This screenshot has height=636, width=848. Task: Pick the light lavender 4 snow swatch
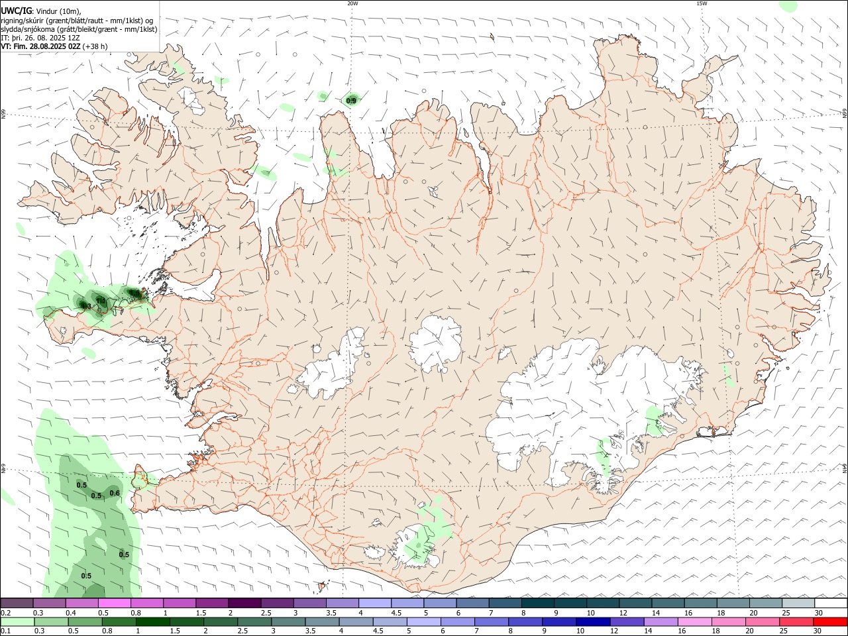pyautogui.click(x=374, y=604)
